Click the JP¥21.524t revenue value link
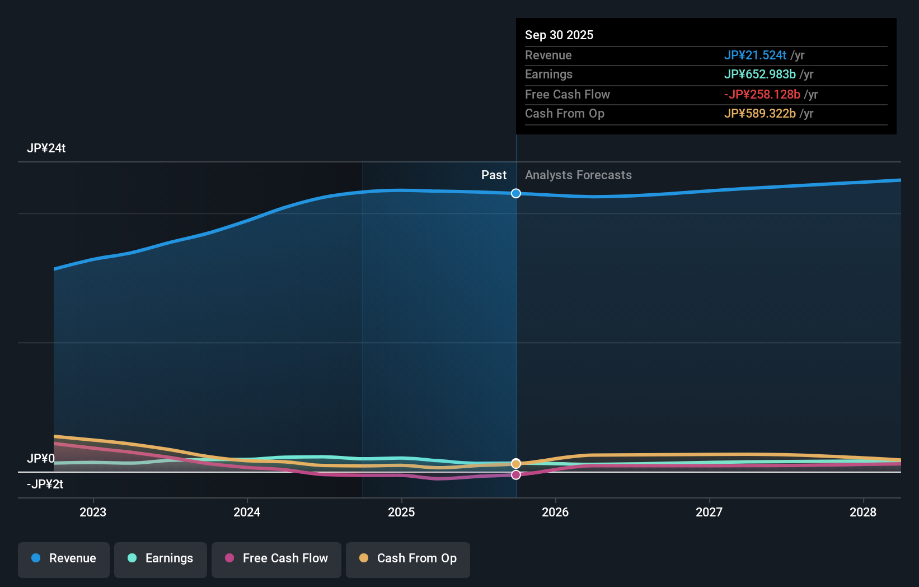This screenshot has height=587, width=919. 755,55
